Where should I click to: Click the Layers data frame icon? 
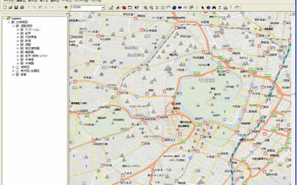(8, 18)
